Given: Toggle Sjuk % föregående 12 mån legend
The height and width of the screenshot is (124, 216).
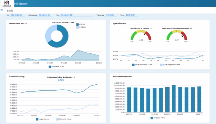Looking at the screenshot, I should 170,65.
